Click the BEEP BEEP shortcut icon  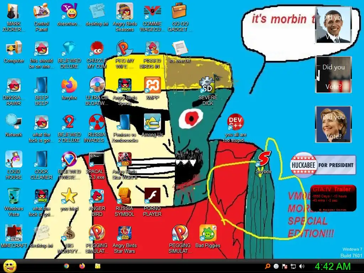tap(41, 91)
